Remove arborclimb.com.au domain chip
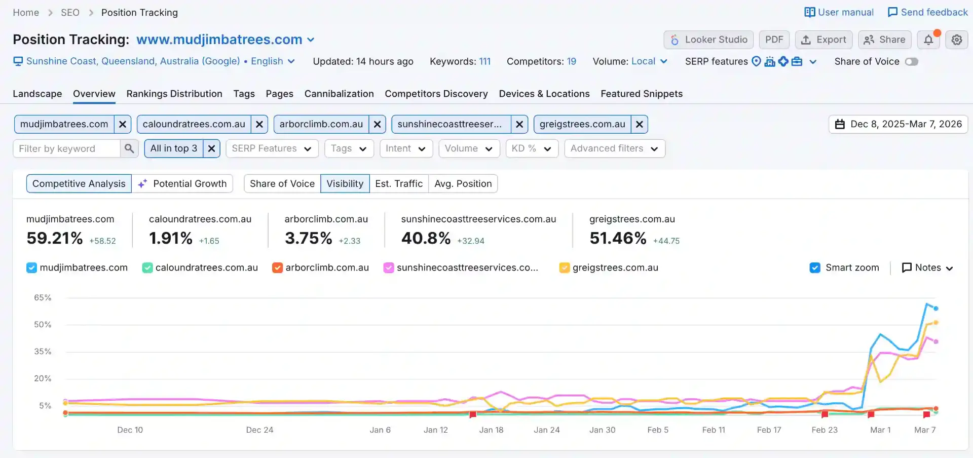 (378, 124)
